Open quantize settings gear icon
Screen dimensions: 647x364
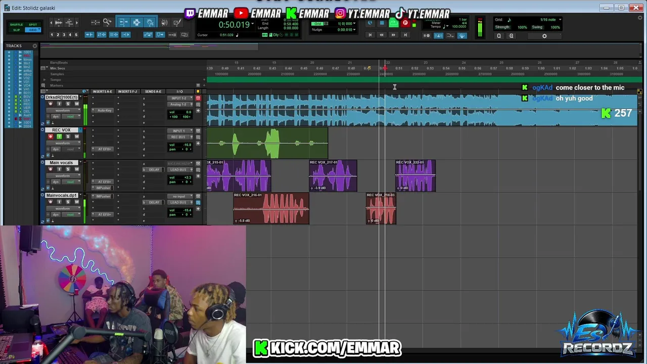pos(544,36)
